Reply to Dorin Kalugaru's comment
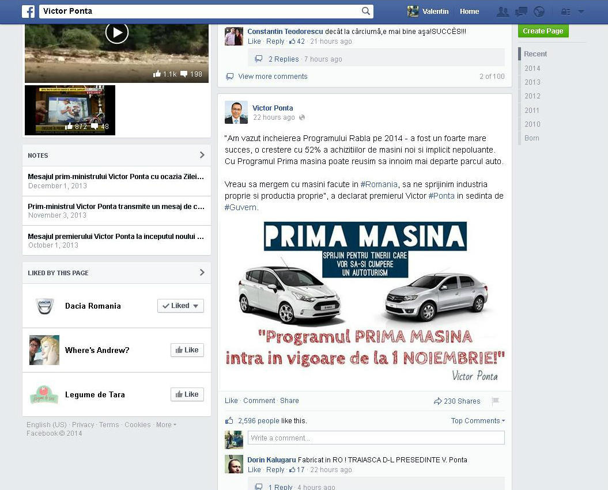Screen dimensions: 608x490 pos(275,469)
